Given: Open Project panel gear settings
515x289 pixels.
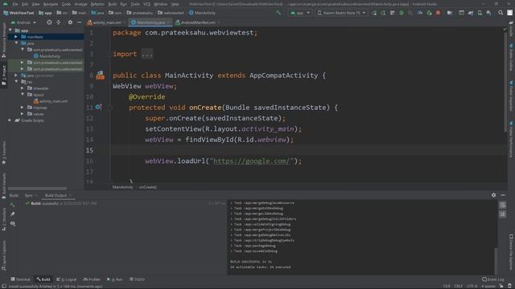Looking at the screenshot, I should pyautogui.click(x=70, y=22).
